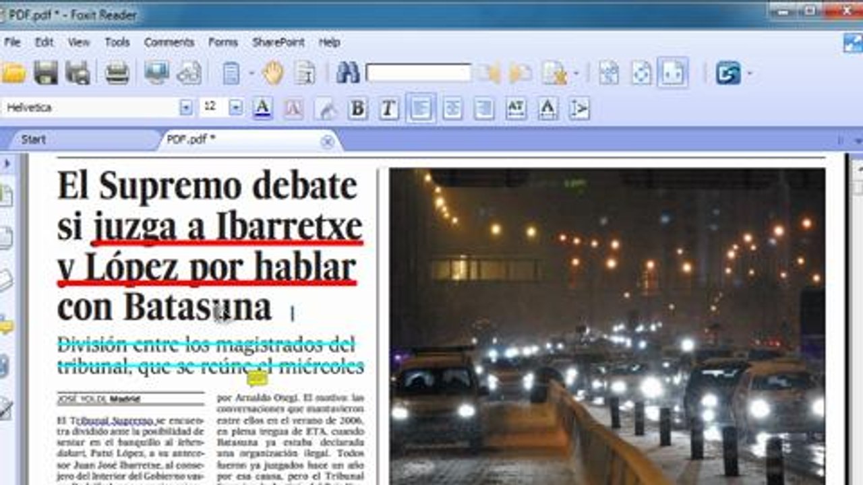
Task: Close the PDF.pdf document tab
Action: [x=327, y=141]
